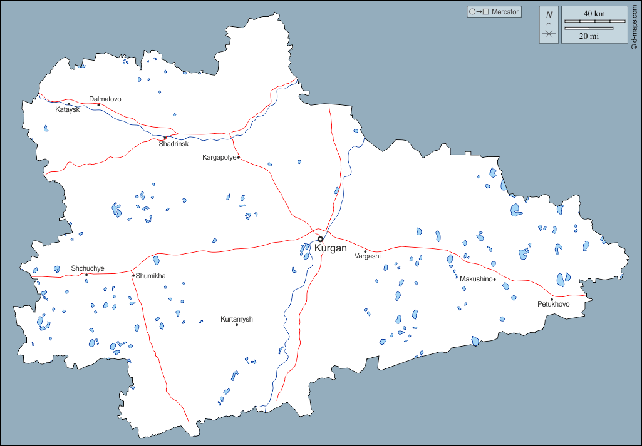The width and height of the screenshot is (642, 446).
Task: Click the Shumikha city dot marker
Action: pos(133,275)
